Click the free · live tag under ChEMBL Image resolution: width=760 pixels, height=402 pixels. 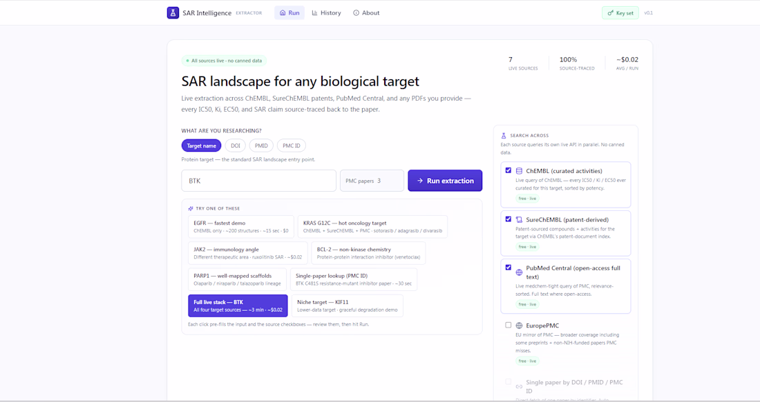(x=527, y=199)
